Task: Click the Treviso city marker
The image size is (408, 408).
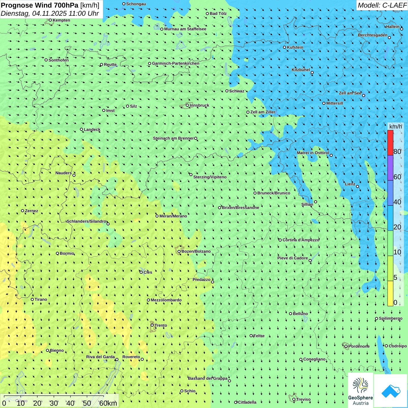Action: coord(294,399)
